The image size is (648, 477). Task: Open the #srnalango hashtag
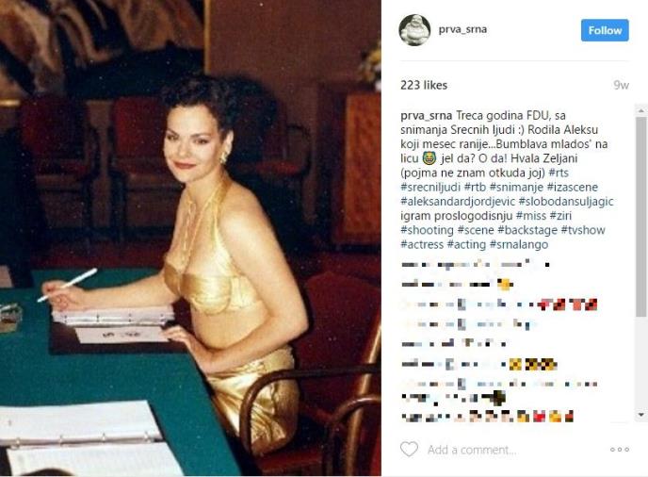519,244
